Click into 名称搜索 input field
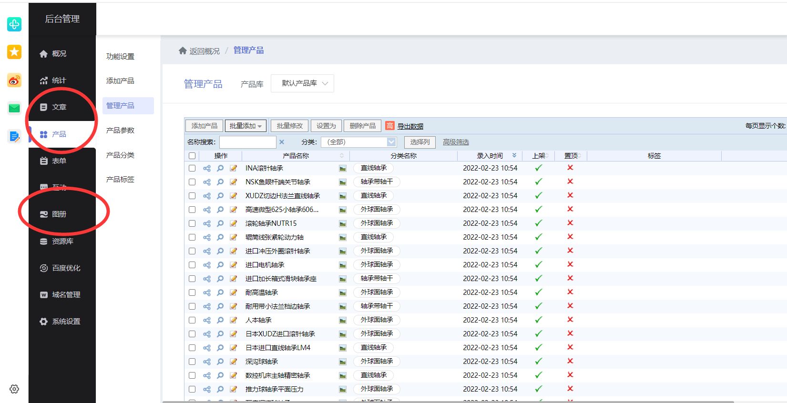 point(247,142)
